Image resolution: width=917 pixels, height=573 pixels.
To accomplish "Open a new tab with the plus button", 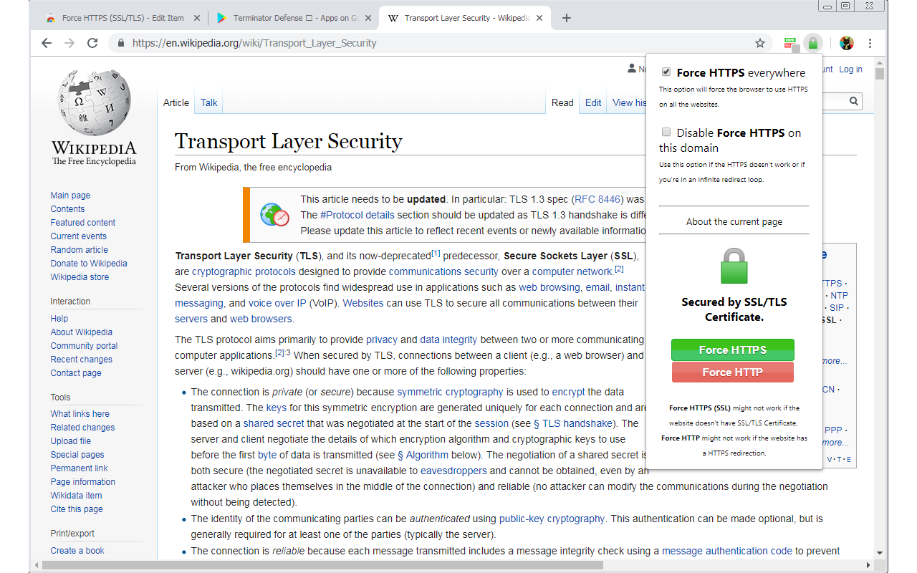I will point(566,17).
